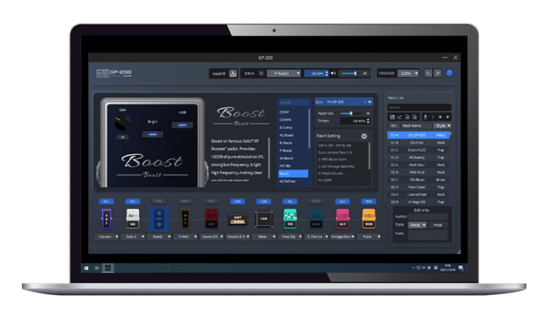
Task: Adjust the Patch VOL slider
Action: click(352, 113)
